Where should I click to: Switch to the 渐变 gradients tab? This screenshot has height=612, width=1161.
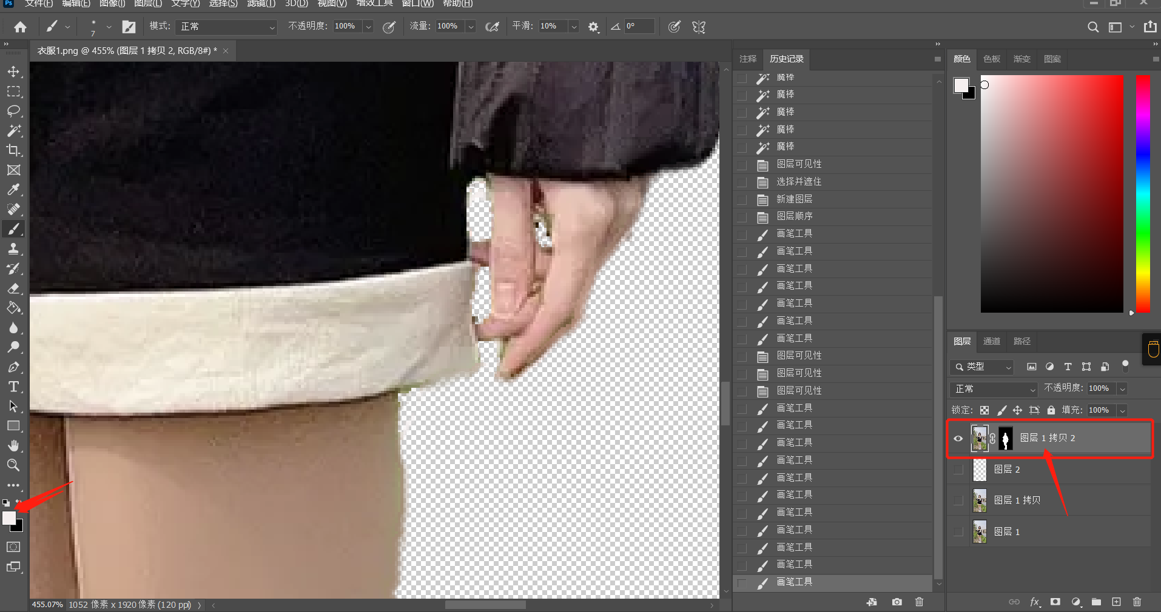[1022, 59]
